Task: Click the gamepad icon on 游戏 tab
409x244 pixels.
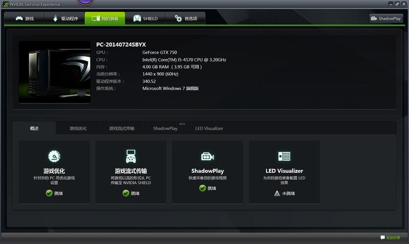Action: tap(20, 19)
